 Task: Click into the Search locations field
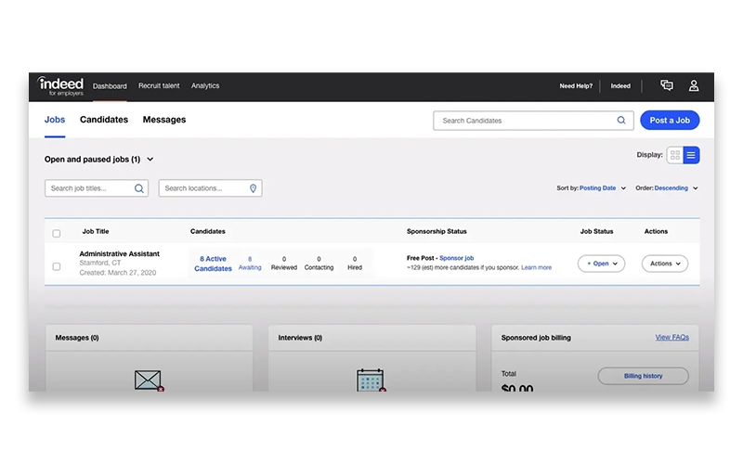(202, 188)
